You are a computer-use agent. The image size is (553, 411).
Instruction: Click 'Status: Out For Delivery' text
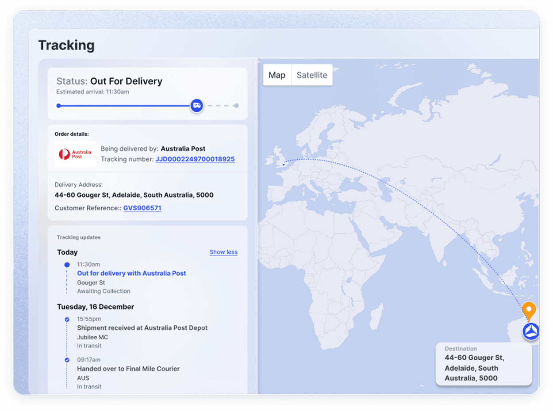tap(109, 81)
